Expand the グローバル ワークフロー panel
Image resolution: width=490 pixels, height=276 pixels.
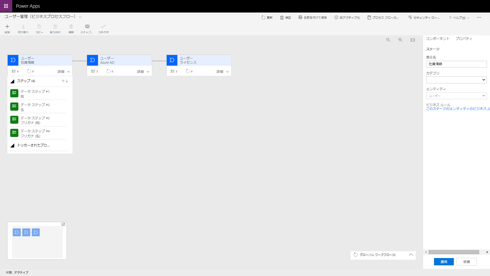point(411,255)
